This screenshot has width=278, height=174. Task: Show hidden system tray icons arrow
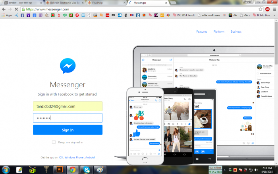click(225, 170)
